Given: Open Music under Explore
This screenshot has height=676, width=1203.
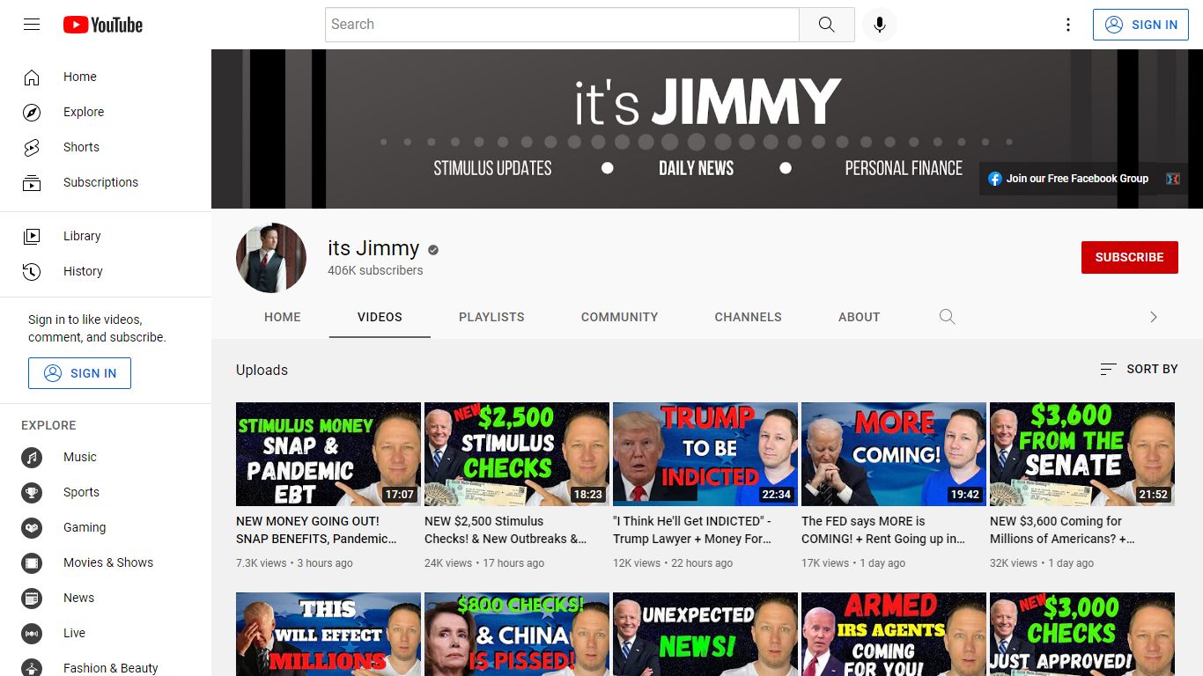Looking at the screenshot, I should pyautogui.click(x=106, y=457).
